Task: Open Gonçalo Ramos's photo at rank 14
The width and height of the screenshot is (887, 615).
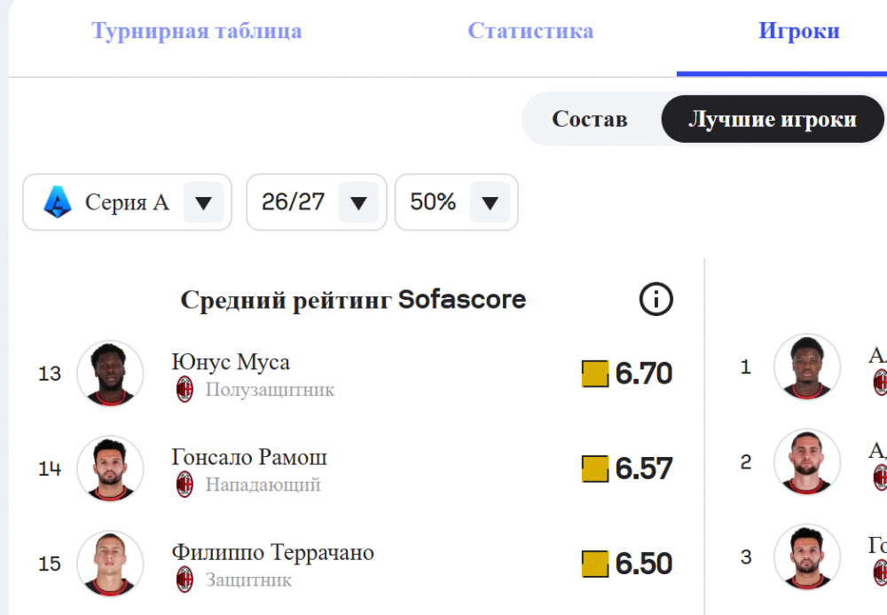Action: click(x=110, y=469)
